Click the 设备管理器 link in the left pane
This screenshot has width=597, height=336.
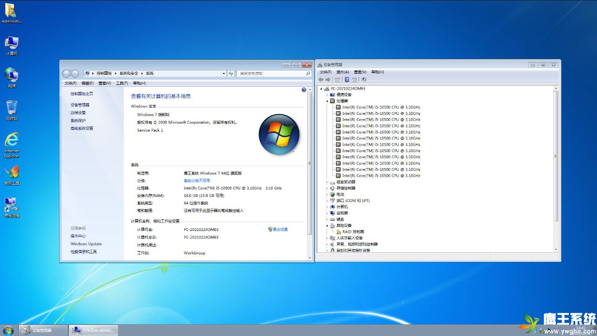click(x=80, y=105)
